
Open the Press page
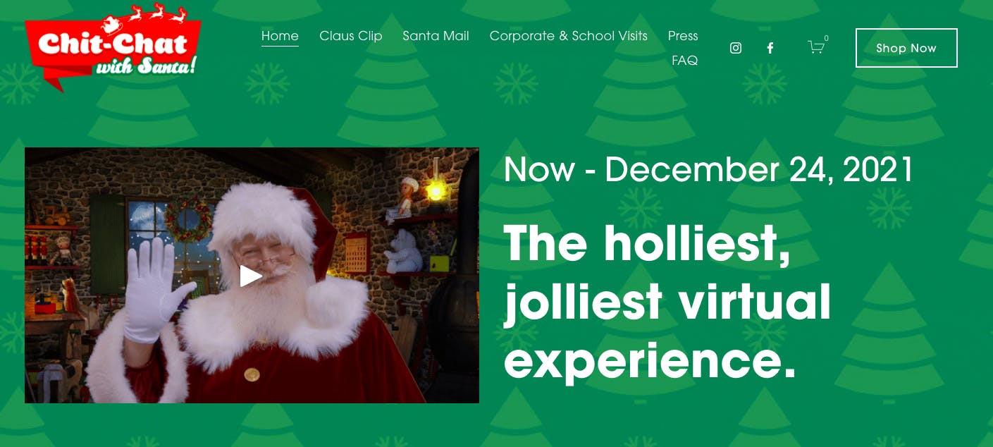683,36
